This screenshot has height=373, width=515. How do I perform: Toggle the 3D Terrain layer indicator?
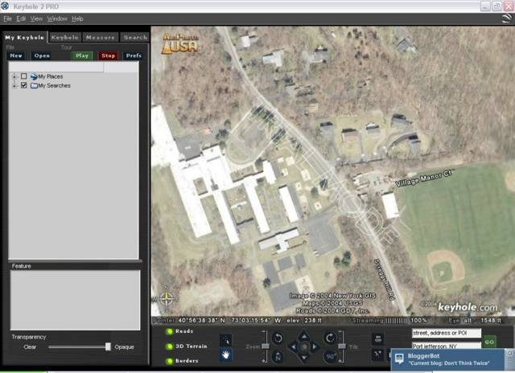coord(170,346)
